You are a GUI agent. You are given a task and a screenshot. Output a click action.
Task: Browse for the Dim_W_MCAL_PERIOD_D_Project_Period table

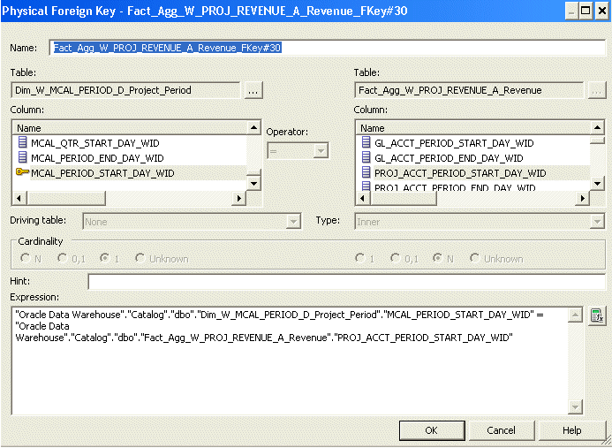point(253,90)
